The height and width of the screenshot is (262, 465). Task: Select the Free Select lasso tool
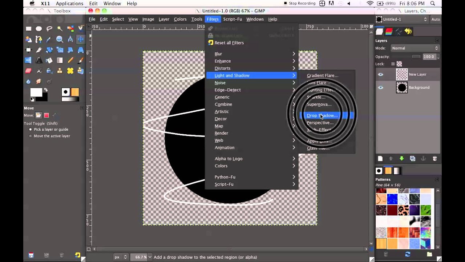pyautogui.click(x=49, y=29)
